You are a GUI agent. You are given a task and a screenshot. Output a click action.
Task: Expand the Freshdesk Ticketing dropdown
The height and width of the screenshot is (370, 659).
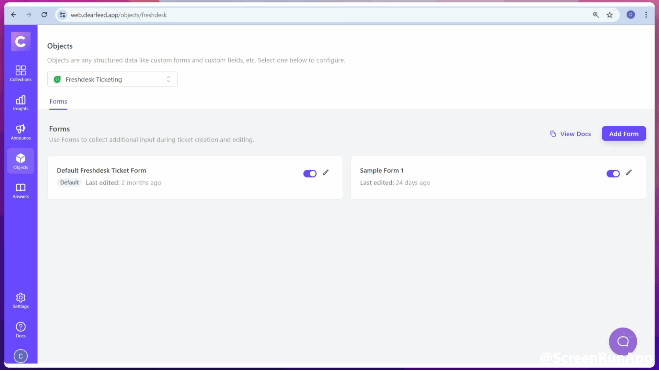113,79
